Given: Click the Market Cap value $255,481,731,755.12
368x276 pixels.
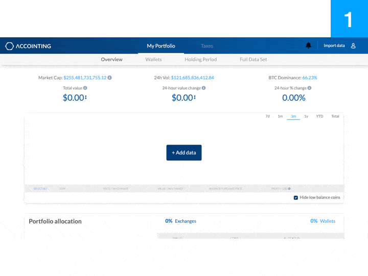Looking at the screenshot, I should pyautogui.click(x=85, y=78).
